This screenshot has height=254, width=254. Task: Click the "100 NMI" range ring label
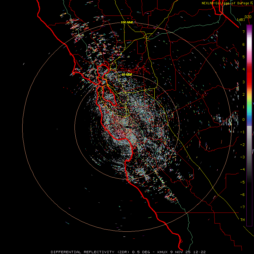[127, 22]
